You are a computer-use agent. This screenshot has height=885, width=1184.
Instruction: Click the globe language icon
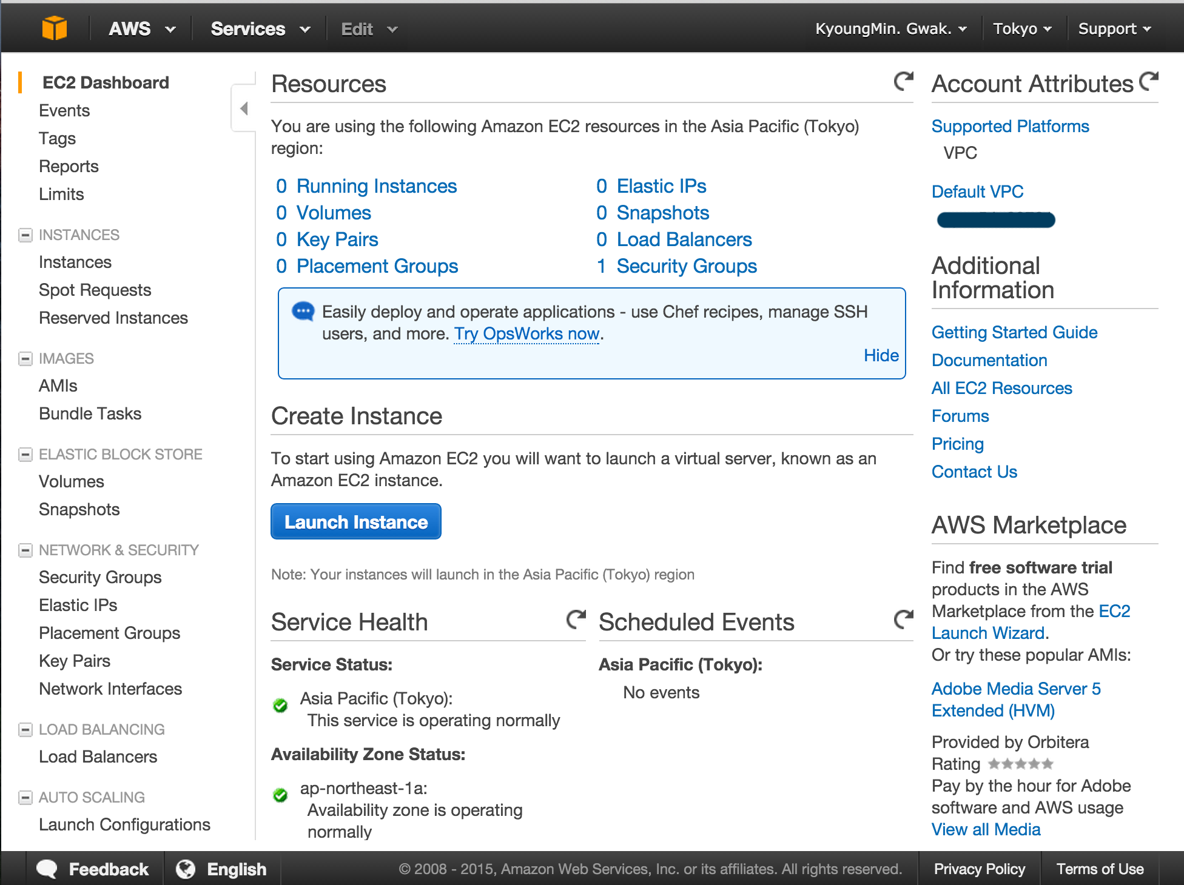coord(186,869)
